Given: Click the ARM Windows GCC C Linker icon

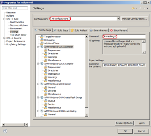Looking at the screenshot, I should [x=42, y=84].
